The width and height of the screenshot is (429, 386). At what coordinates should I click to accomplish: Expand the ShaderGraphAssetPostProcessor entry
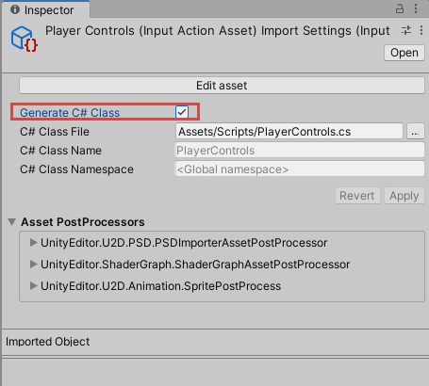[33, 264]
